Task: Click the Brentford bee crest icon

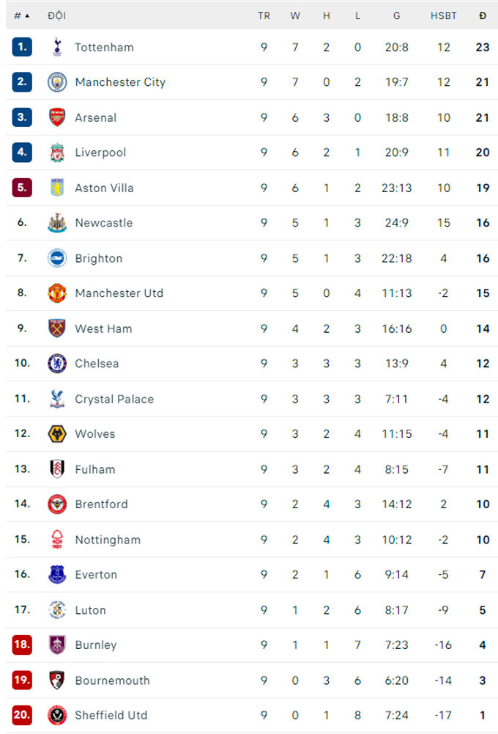Action: pyautogui.click(x=57, y=504)
